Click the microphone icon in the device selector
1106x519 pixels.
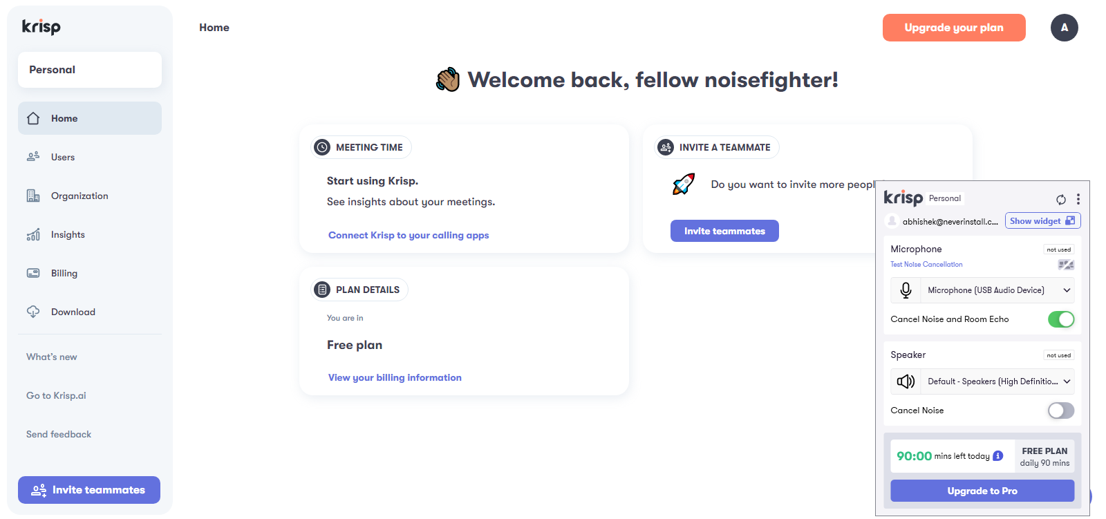pyautogui.click(x=906, y=290)
